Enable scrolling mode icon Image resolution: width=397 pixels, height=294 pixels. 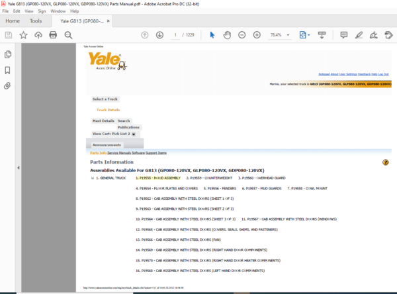(x=322, y=35)
